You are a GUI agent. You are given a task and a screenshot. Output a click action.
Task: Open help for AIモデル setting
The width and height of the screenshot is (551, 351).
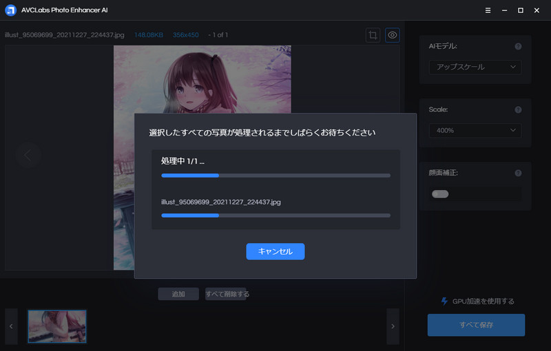tap(518, 46)
